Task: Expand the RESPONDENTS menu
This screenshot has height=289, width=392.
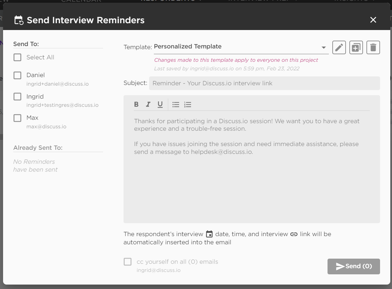Action: pyautogui.click(x=171, y=1)
